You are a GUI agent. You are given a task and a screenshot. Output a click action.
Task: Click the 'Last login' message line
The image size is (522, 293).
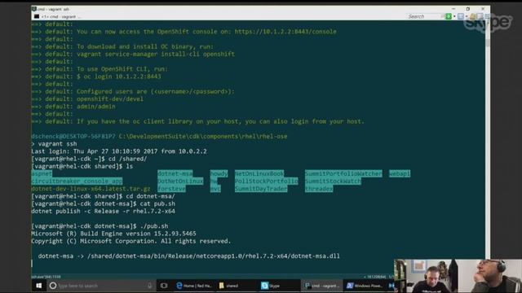click(x=119, y=151)
